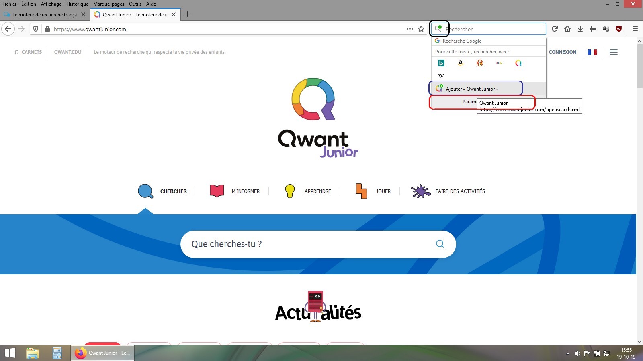Open the QWANT.EDU link
This screenshot has height=361, width=643.
pyautogui.click(x=68, y=52)
